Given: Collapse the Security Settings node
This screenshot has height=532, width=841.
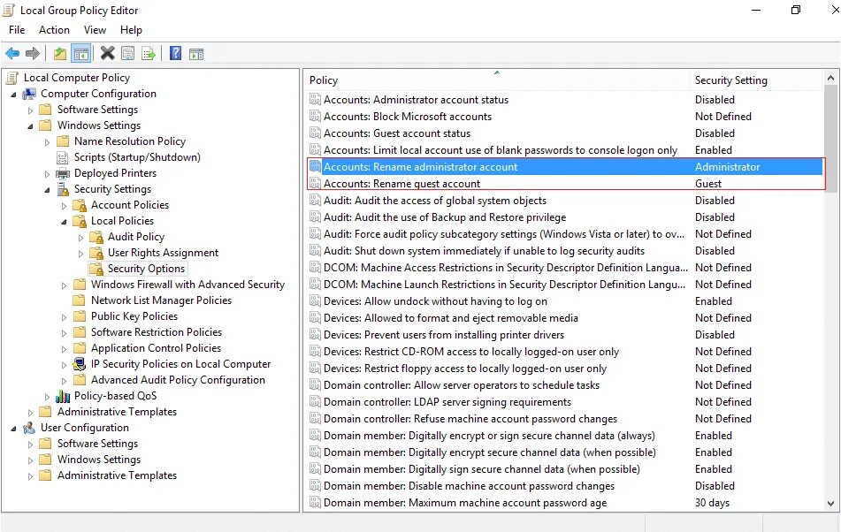Looking at the screenshot, I should [x=47, y=190].
